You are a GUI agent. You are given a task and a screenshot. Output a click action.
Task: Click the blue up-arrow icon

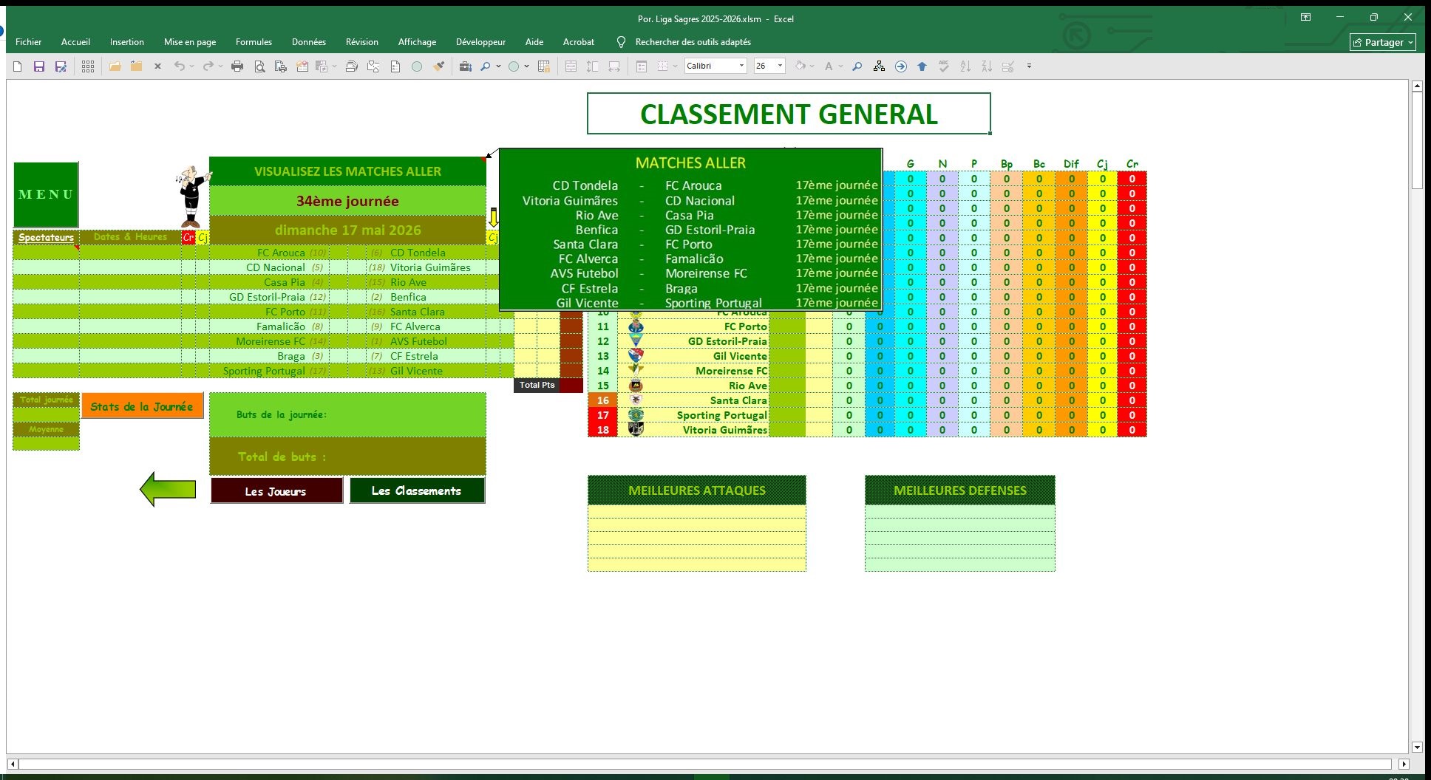(922, 66)
